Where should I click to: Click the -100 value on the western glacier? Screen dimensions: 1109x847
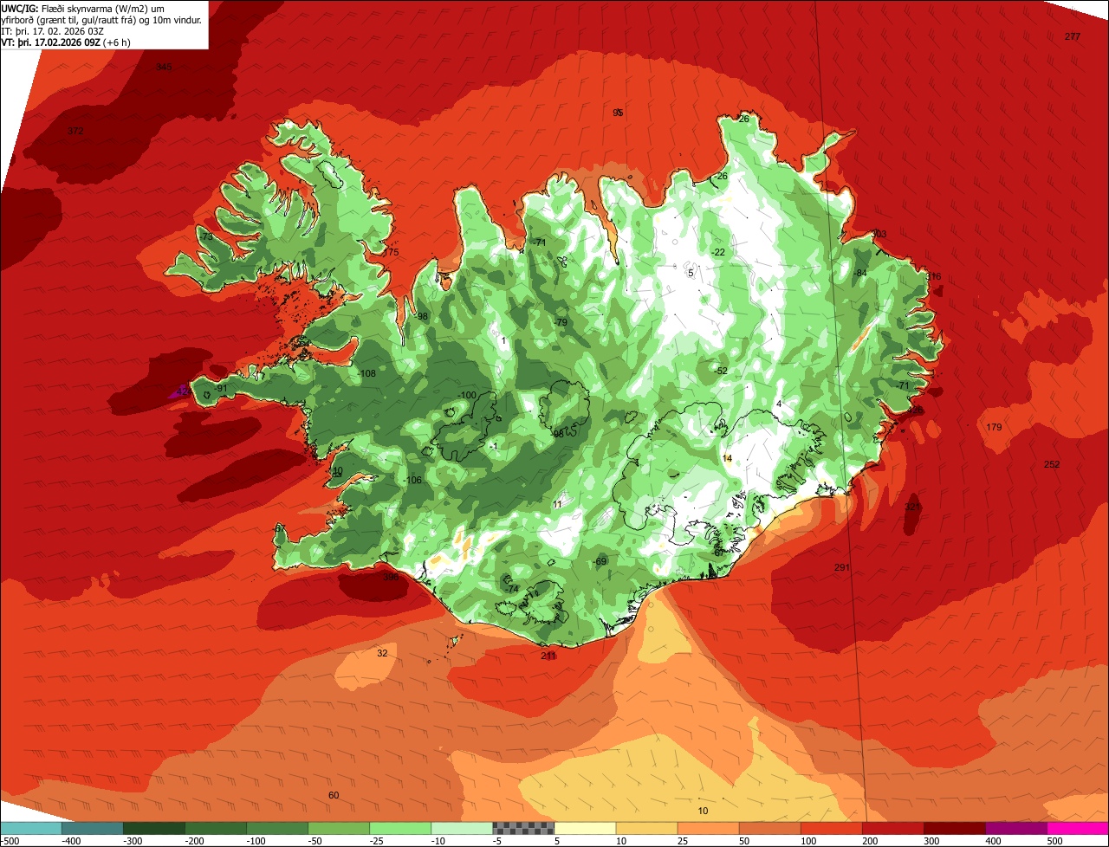(467, 395)
